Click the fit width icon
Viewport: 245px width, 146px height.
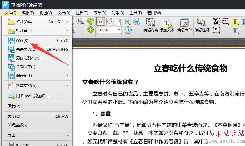118,21
